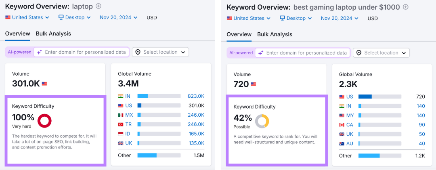Click the US volume bar in right Global Volume

click(x=379, y=97)
